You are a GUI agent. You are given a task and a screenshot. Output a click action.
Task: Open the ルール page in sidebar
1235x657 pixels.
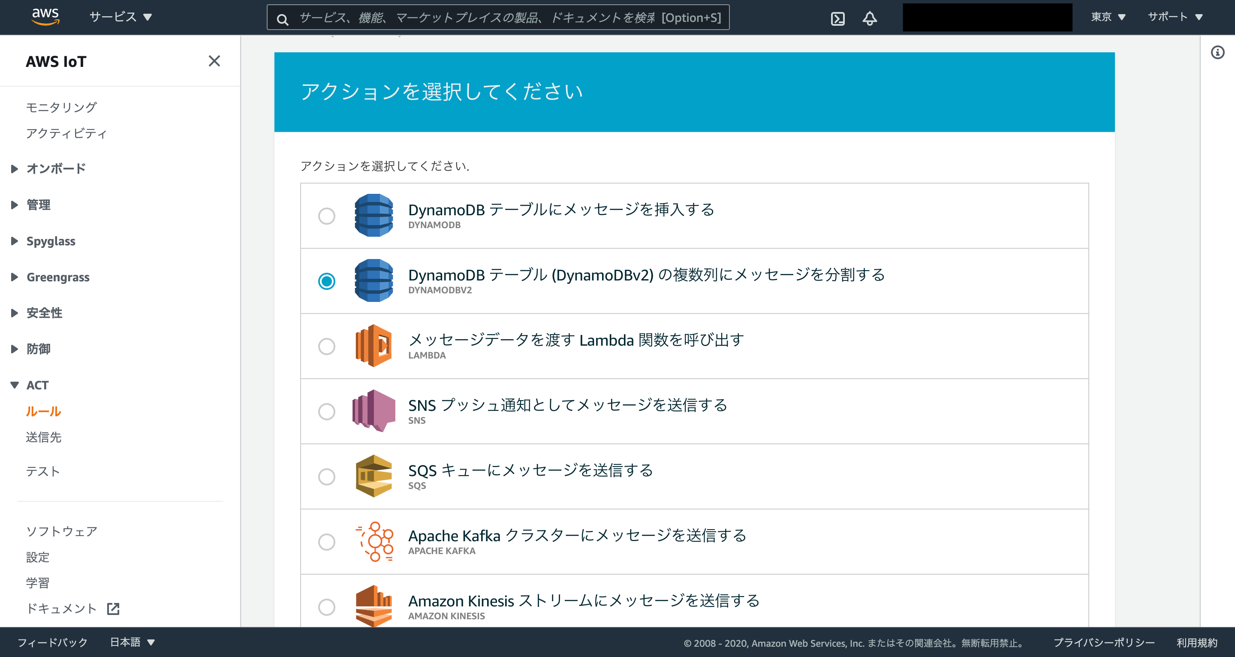(x=43, y=411)
